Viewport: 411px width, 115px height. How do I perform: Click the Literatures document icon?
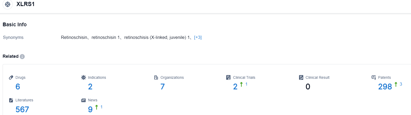(x=11, y=100)
